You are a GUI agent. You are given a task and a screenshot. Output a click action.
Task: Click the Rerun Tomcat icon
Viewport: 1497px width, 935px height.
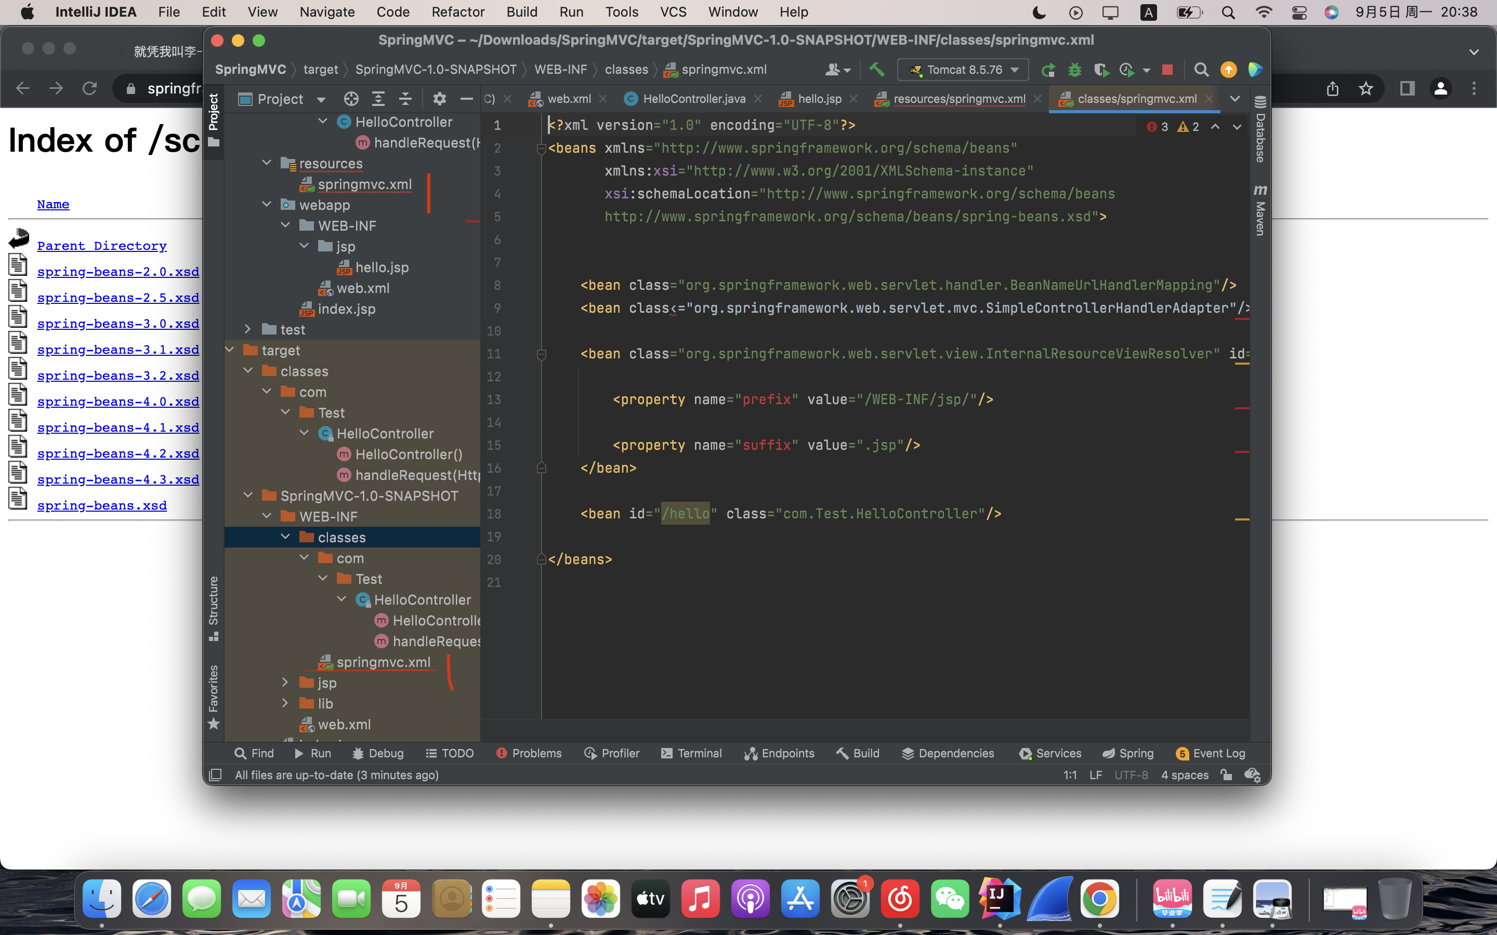1047,70
